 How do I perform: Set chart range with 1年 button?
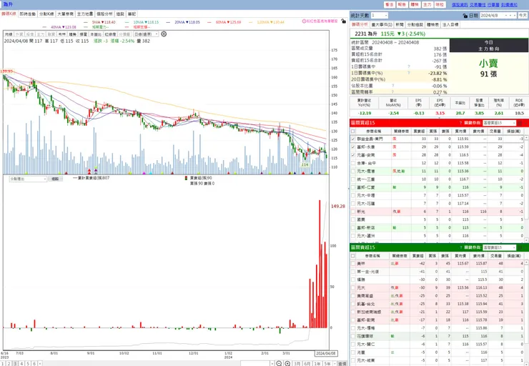(x=317, y=364)
